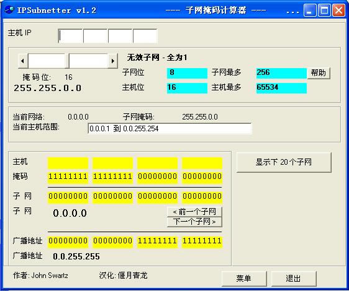
Task: Click first octet field of 主机 IP
Action: [71, 36]
